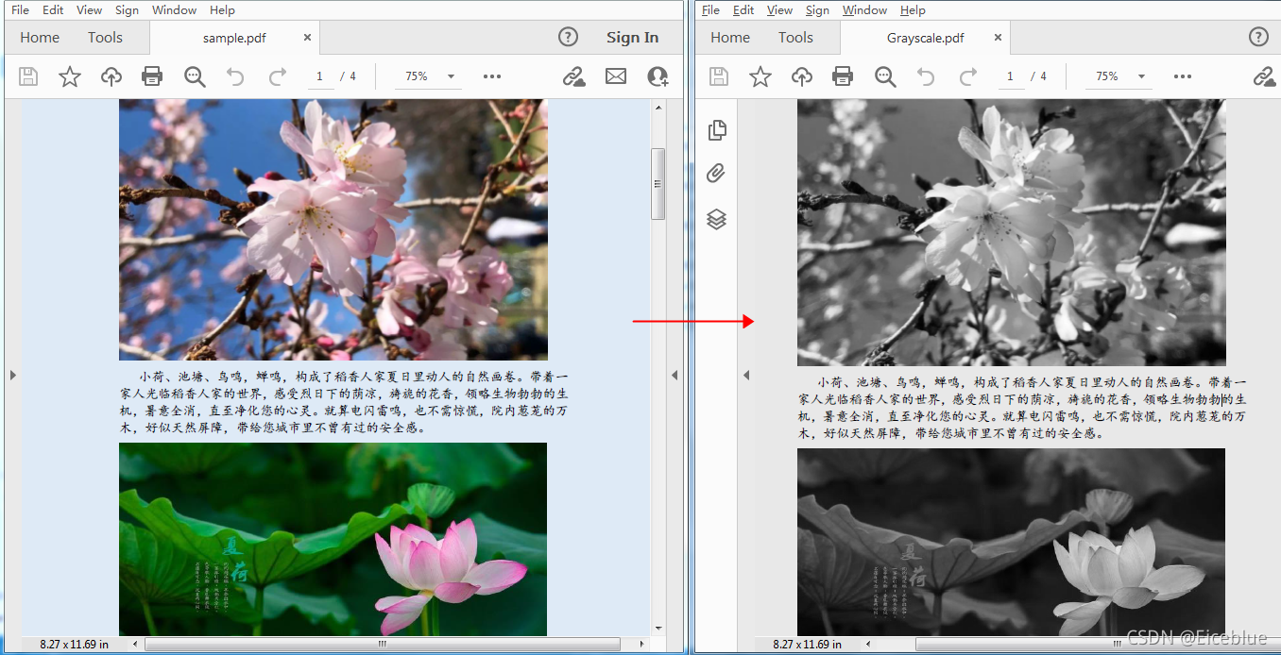Select the sample.pdf document tab
1281x655 pixels.
[234, 38]
